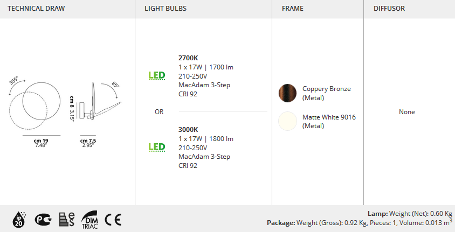Viewport: 455px width, 232px height.
Task: Click the side-view tilt technical drawing
Action: tap(96, 101)
